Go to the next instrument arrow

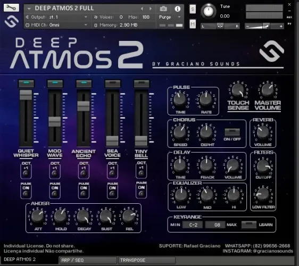[151, 9]
